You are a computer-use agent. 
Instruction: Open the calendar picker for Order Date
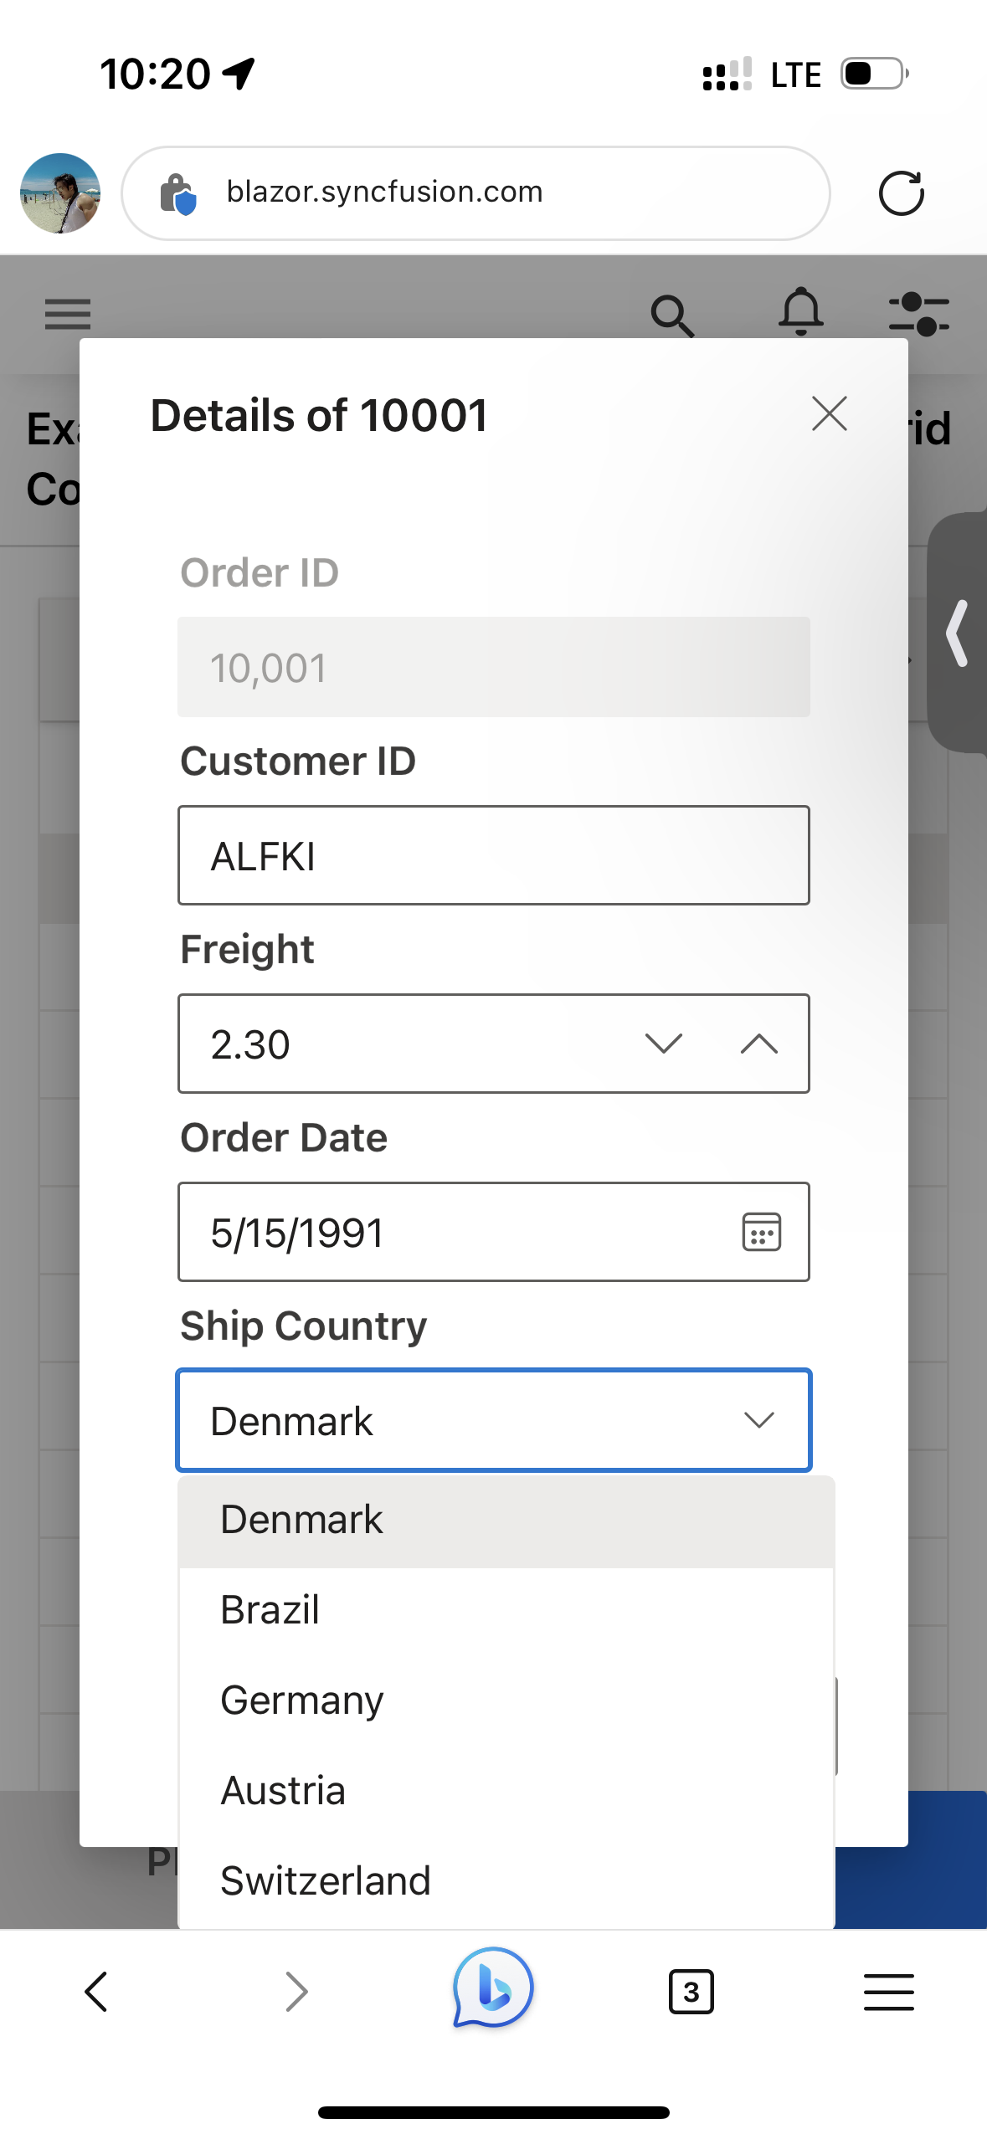click(x=761, y=1232)
